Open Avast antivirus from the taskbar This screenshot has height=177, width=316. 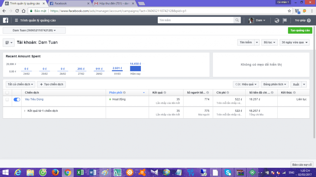(x=142, y=172)
